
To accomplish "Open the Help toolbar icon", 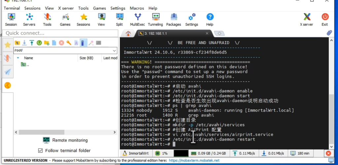I will pyautogui.click(x=210, y=19).
